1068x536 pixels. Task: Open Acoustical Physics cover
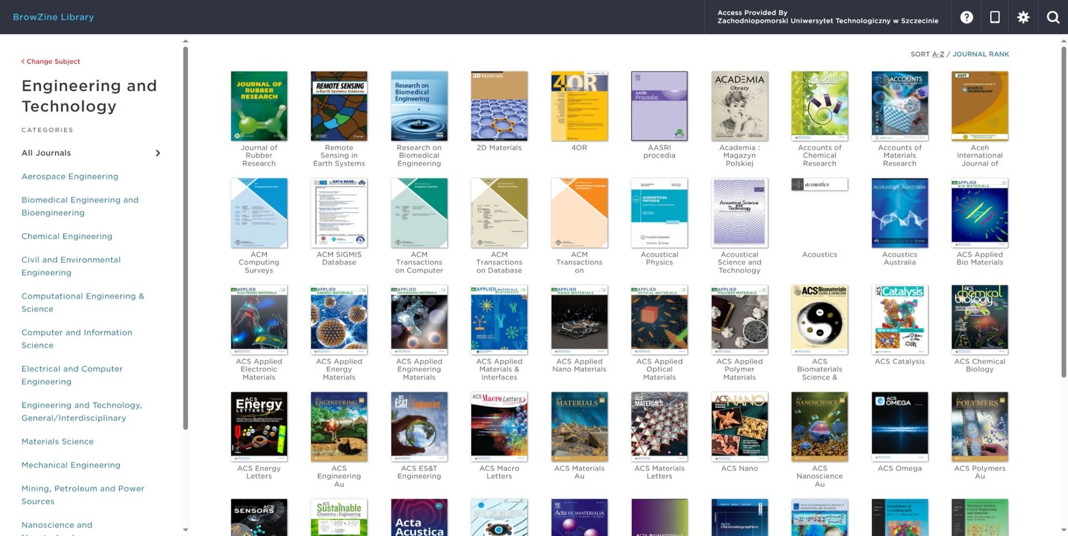pyautogui.click(x=660, y=213)
